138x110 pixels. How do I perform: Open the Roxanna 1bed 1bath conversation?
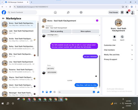(x=19, y=71)
